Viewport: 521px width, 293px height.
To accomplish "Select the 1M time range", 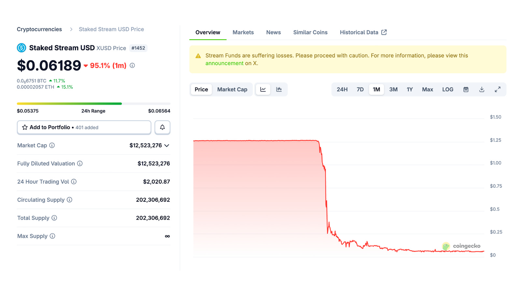I will [x=376, y=90].
